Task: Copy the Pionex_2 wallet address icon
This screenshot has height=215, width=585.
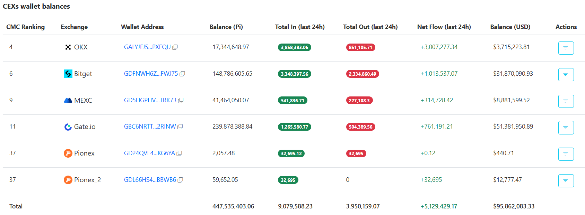Action: tap(180, 180)
